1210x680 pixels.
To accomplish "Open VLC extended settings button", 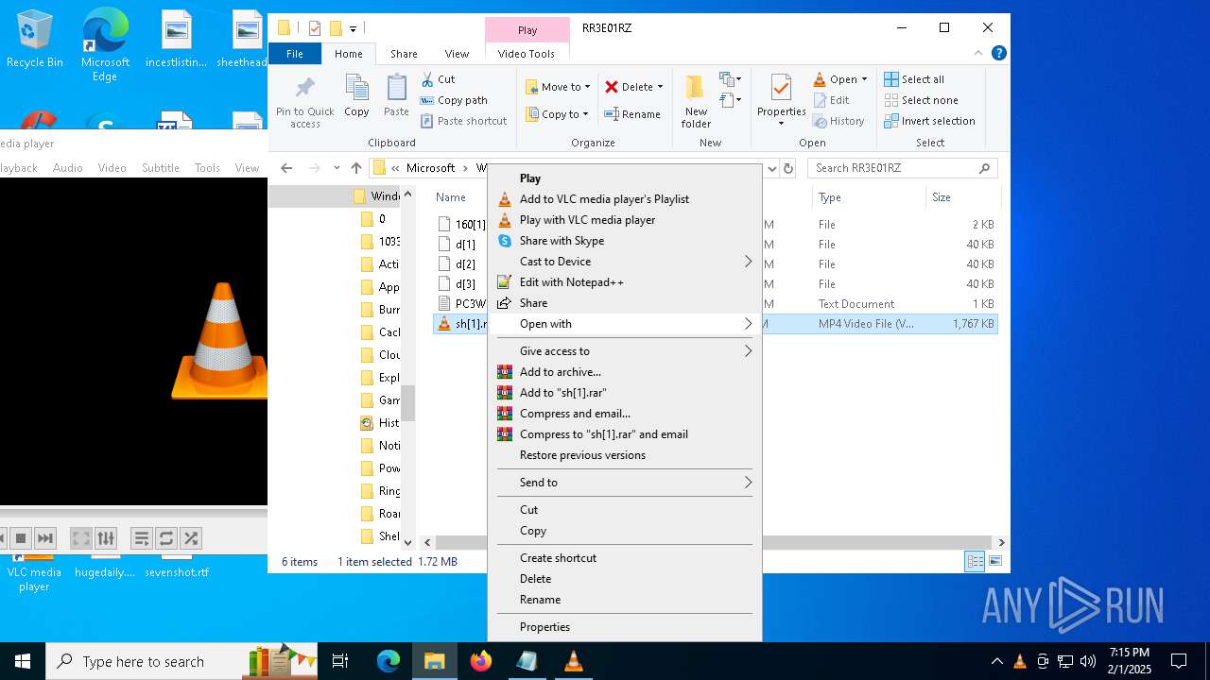I will point(106,538).
